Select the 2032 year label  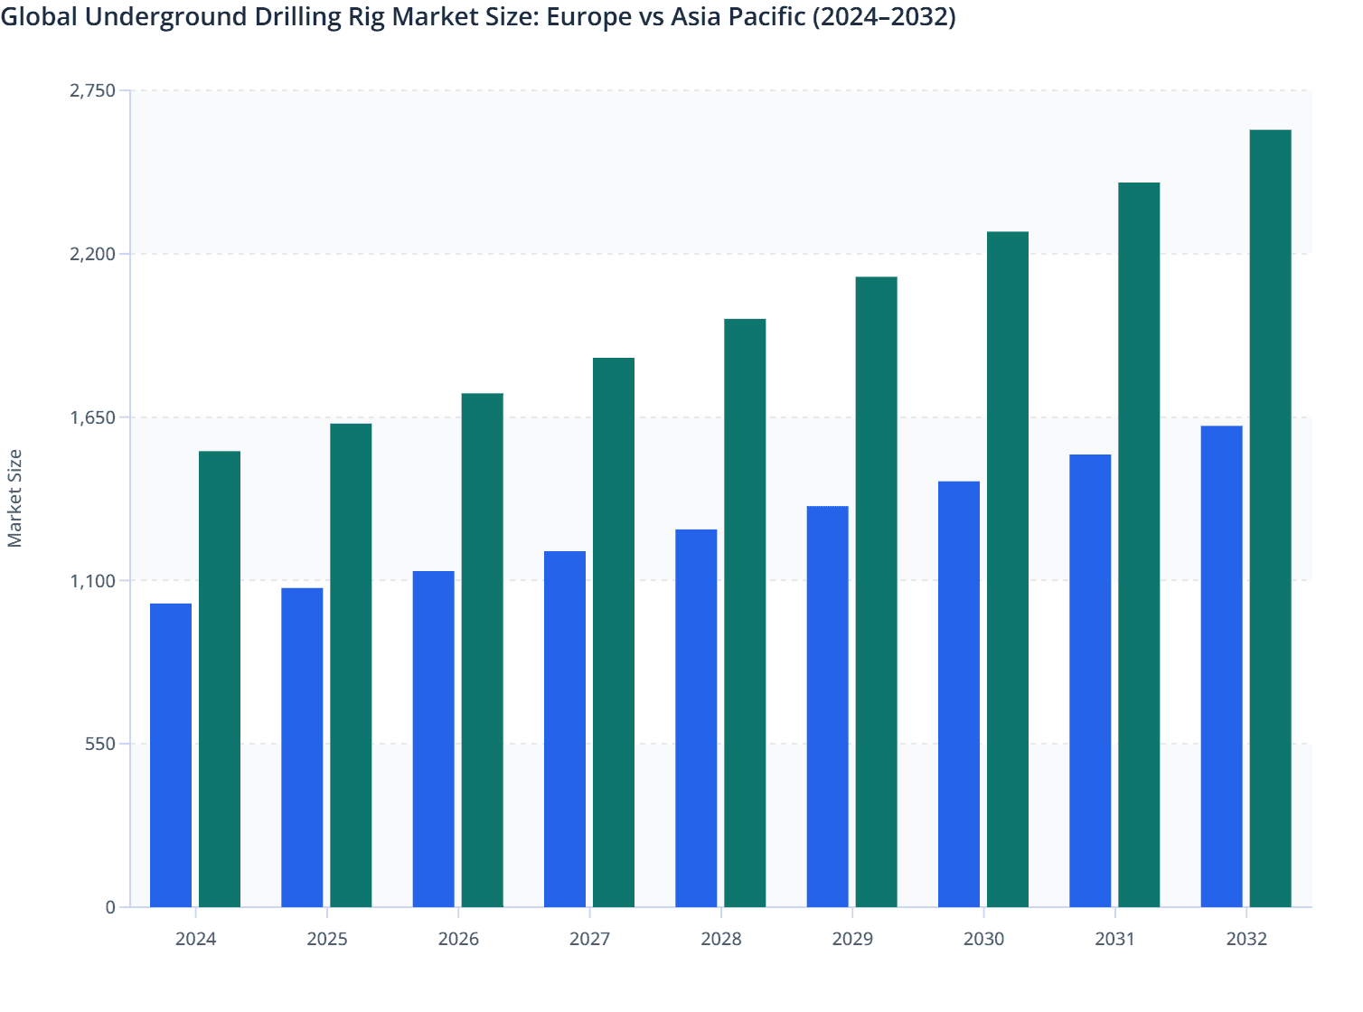[x=1245, y=940]
